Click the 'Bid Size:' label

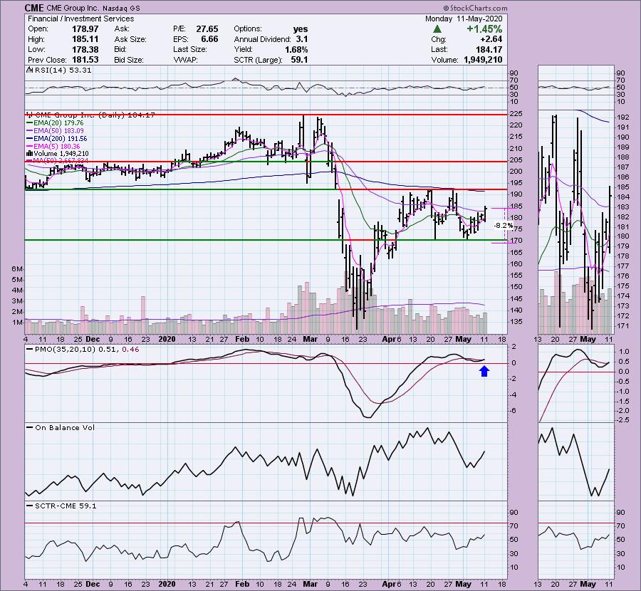point(129,60)
